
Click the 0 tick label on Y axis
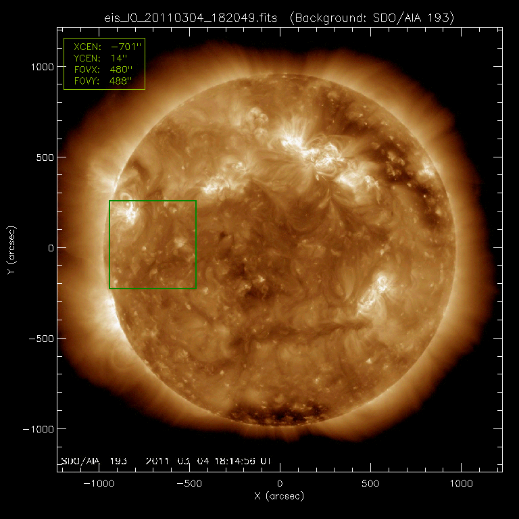(48, 248)
